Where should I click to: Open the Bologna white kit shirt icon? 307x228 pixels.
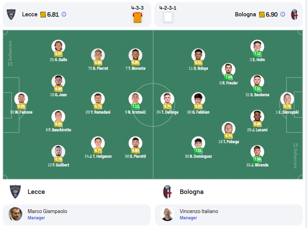[168, 17]
